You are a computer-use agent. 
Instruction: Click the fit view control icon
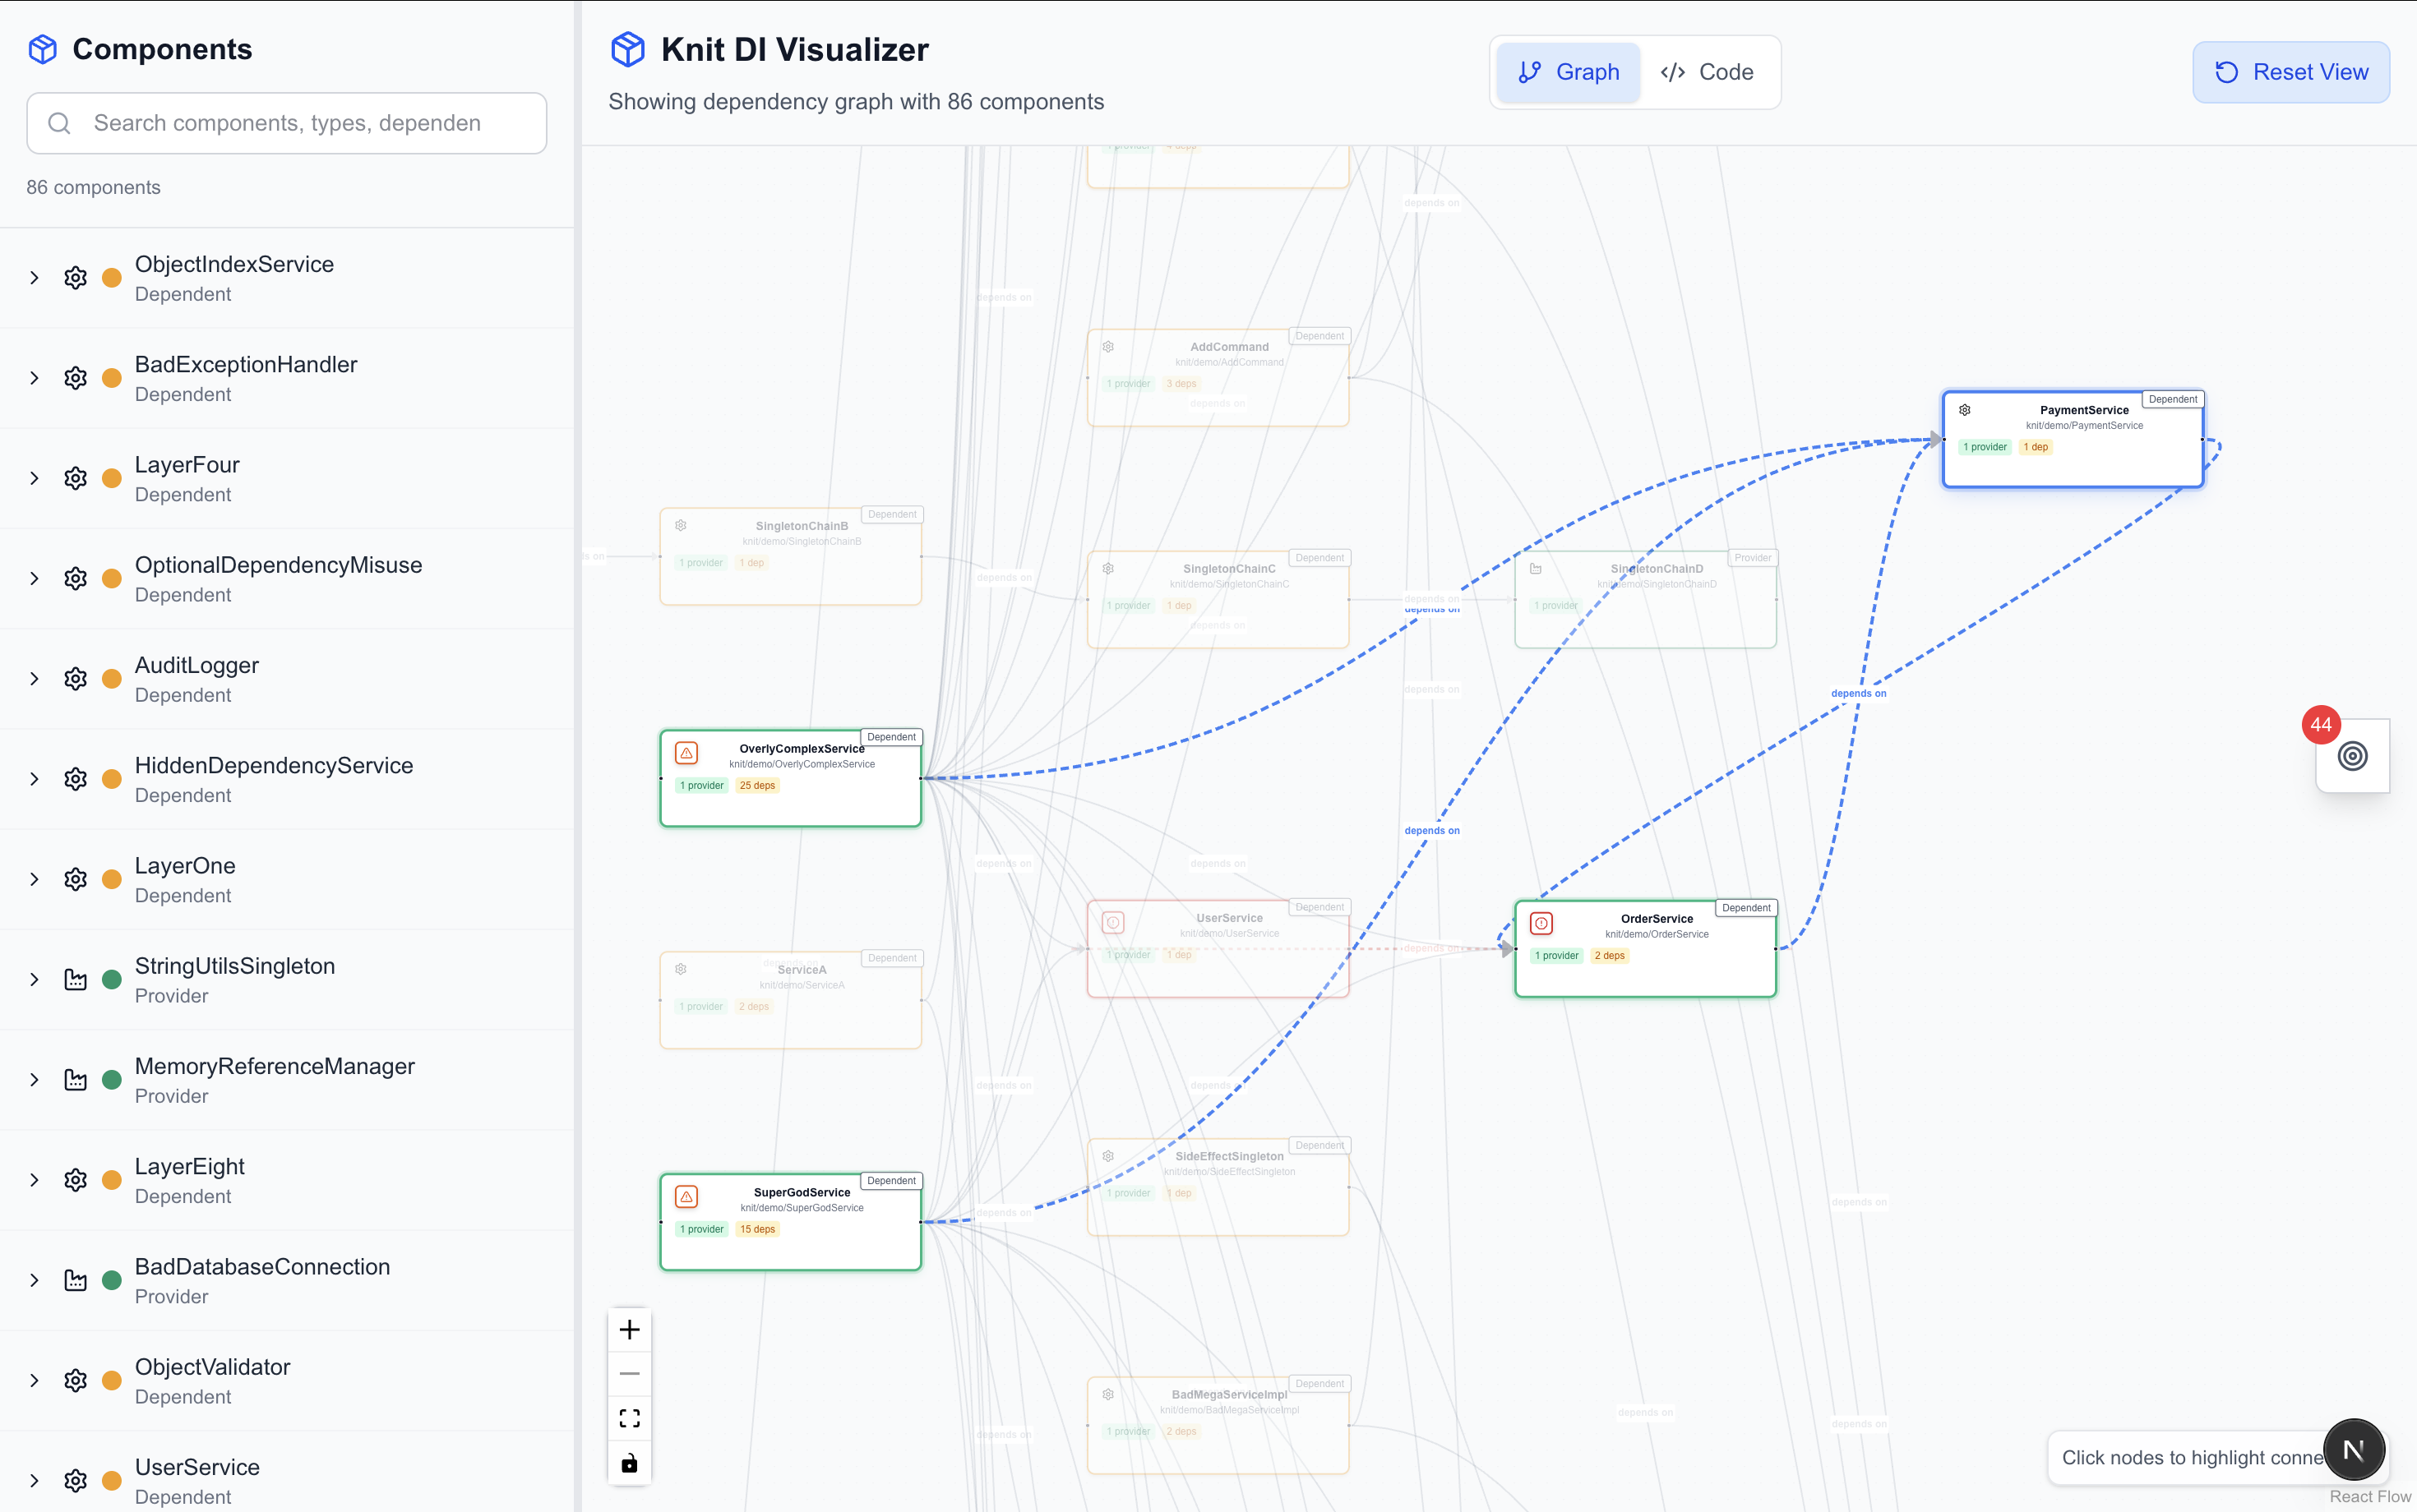(x=629, y=1419)
